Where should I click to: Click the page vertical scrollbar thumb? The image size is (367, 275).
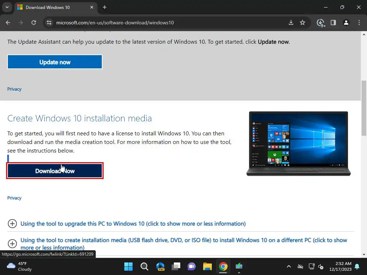(x=364, y=108)
